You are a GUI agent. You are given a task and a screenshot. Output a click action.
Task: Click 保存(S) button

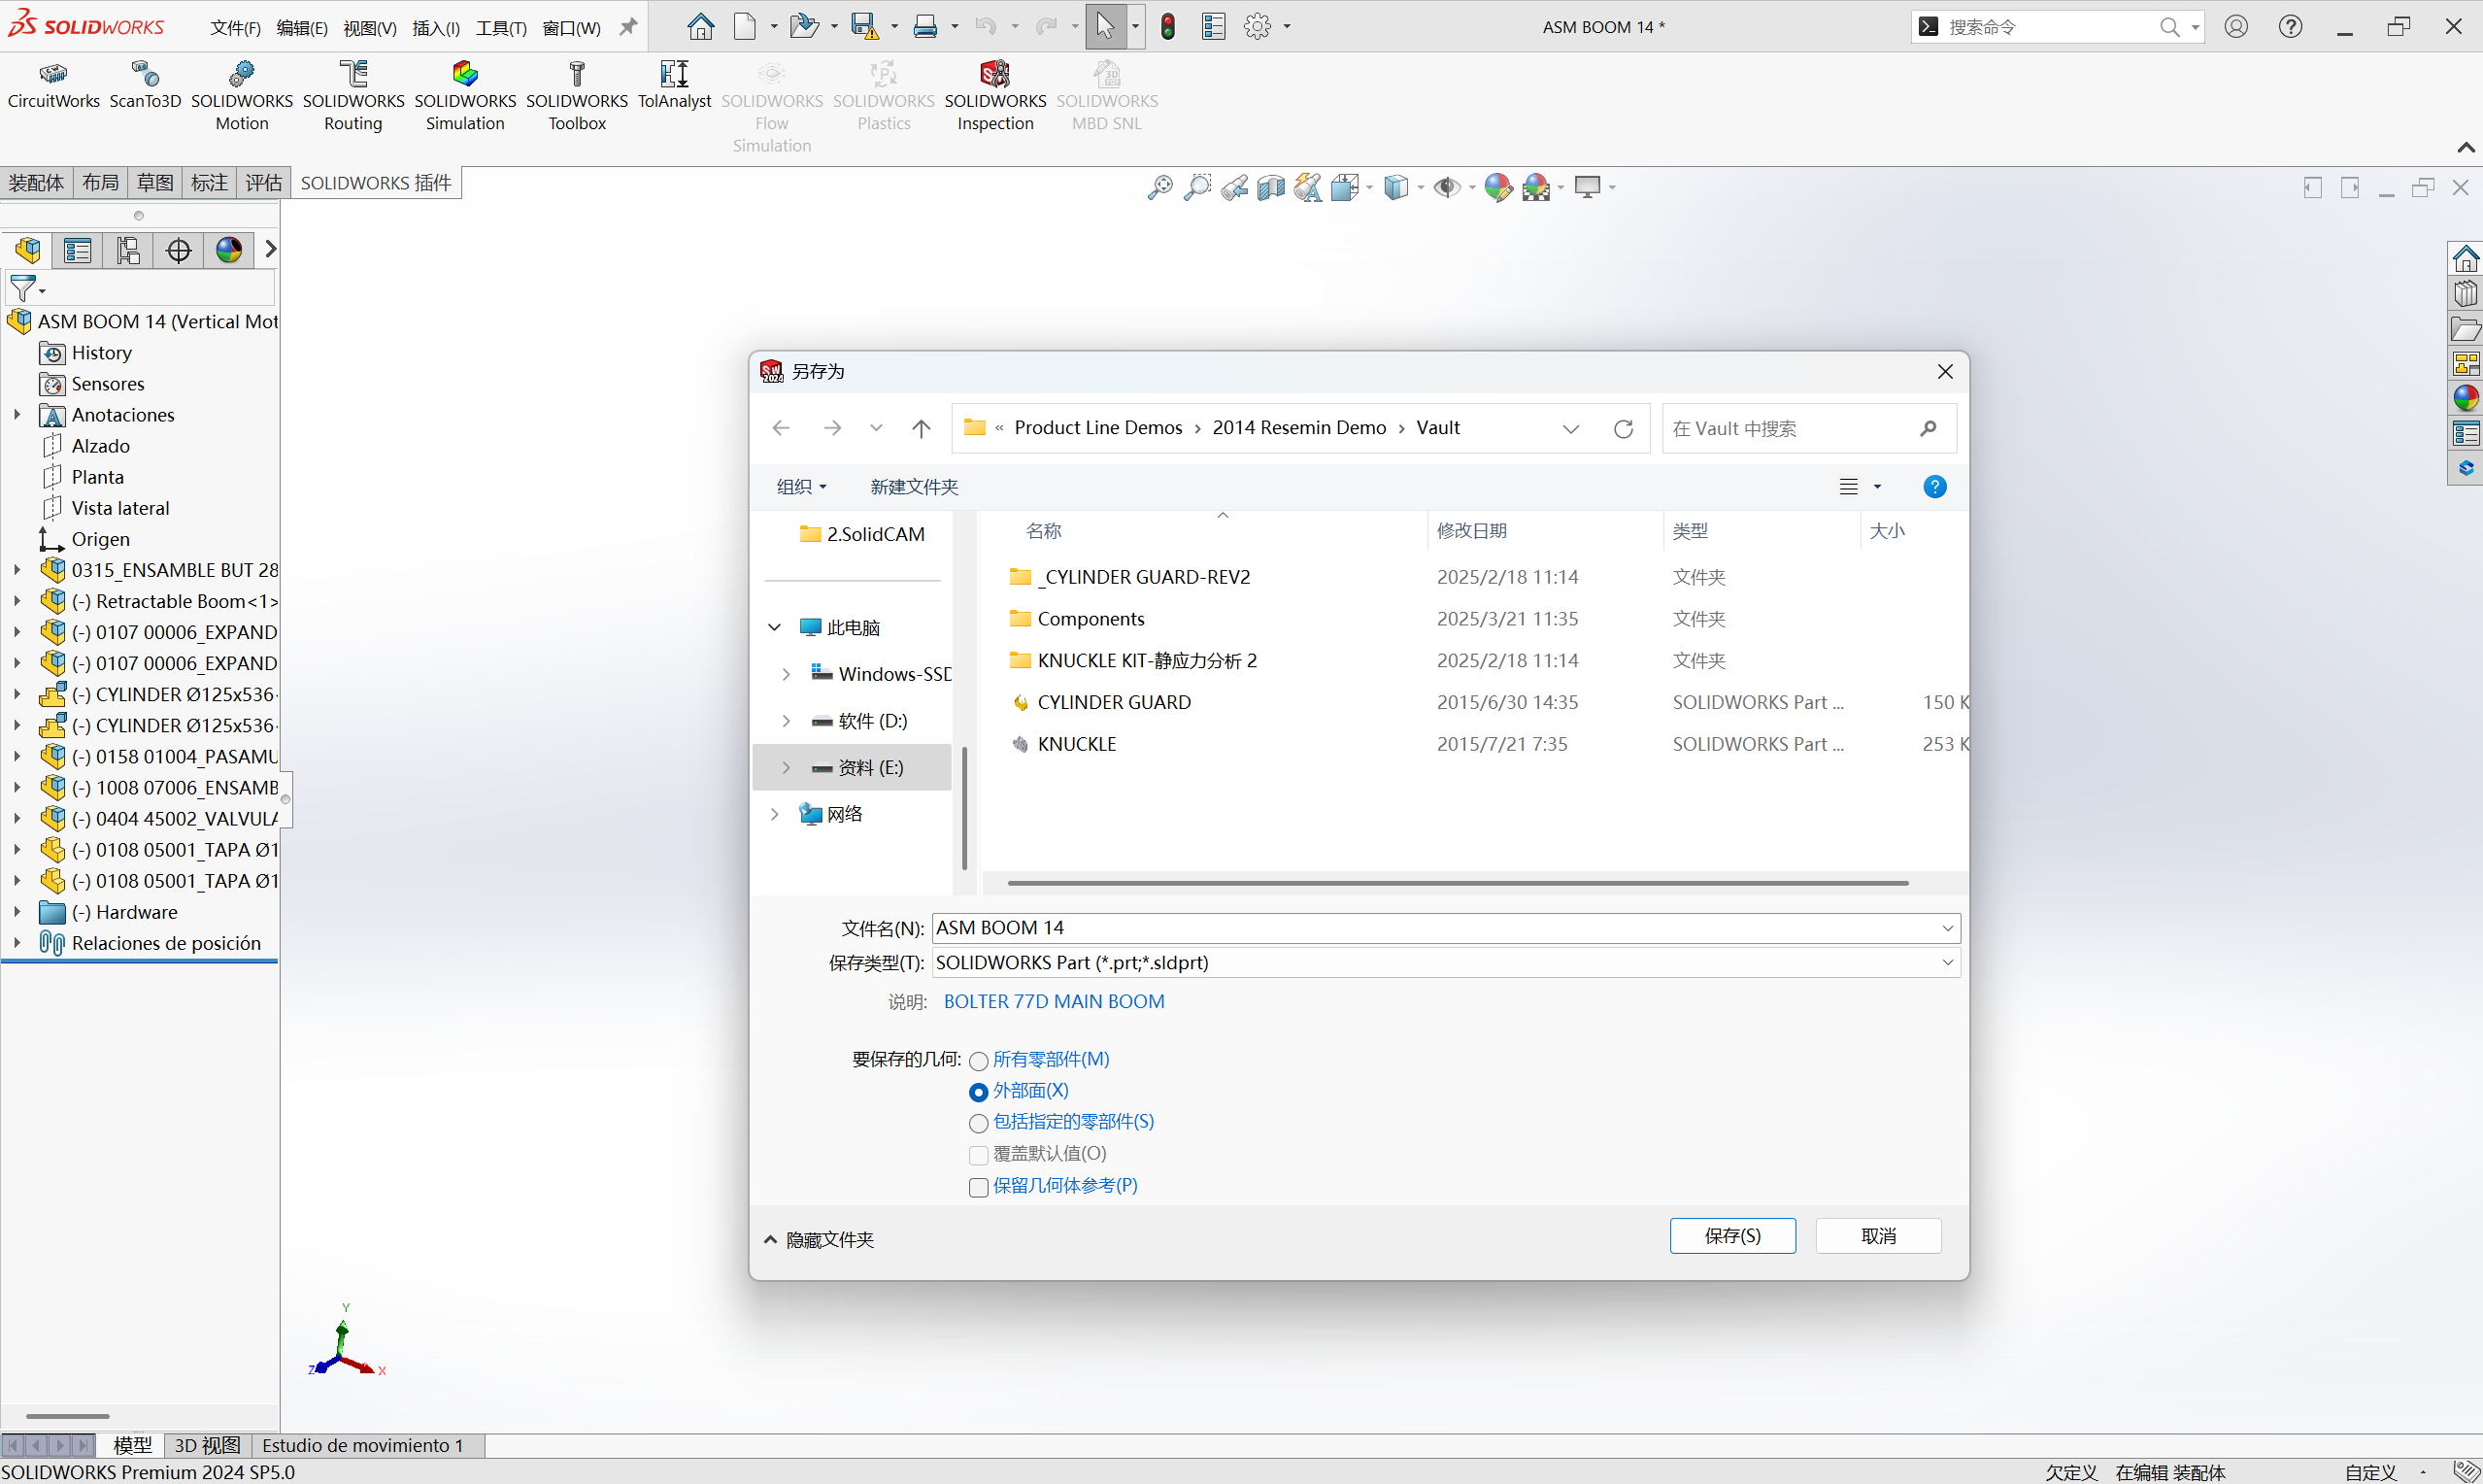point(1732,1236)
